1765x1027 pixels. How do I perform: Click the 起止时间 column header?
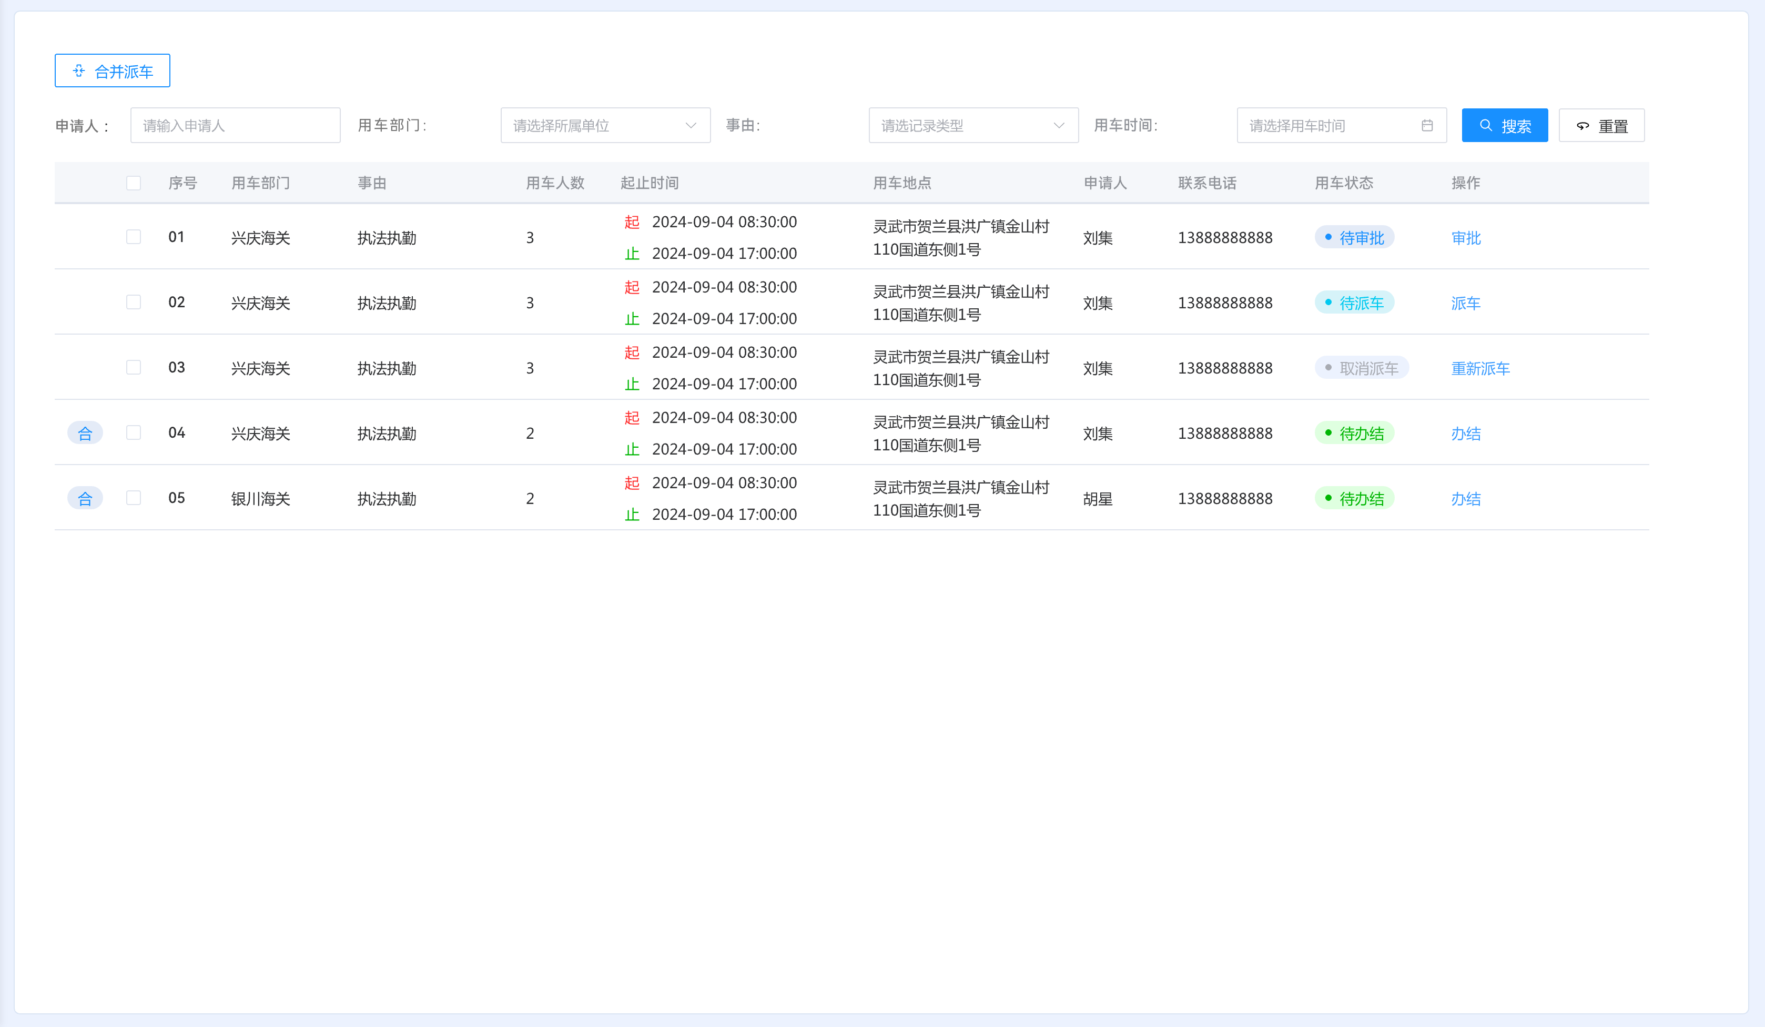[x=650, y=183]
